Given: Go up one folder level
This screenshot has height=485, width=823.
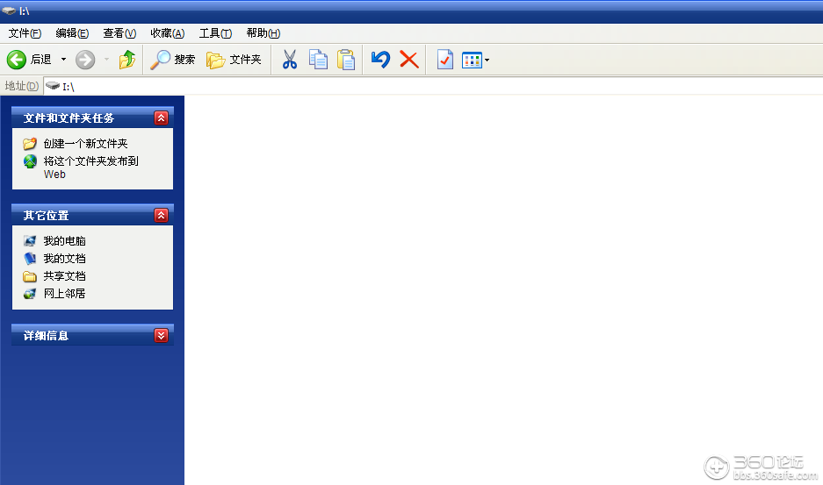Looking at the screenshot, I should coord(127,60).
